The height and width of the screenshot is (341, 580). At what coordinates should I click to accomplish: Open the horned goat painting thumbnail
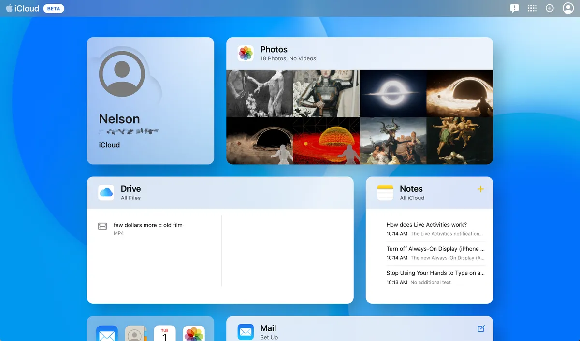pyautogui.click(x=393, y=141)
